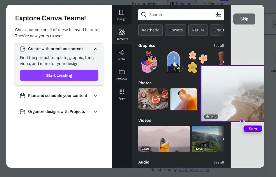Image resolution: width=276 pixels, height=177 pixels.
Task: Click the large foggy coast PRO photo
Action: click(233, 93)
